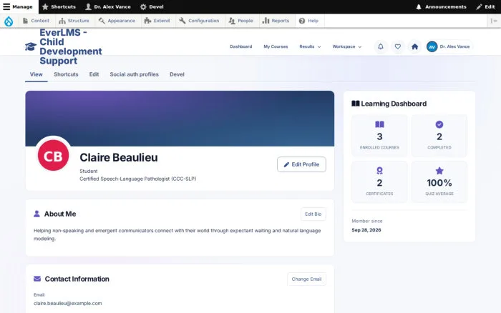Open the People admin menu
Viewport: 501px width, 313px height.
click(x=241, y=21)
